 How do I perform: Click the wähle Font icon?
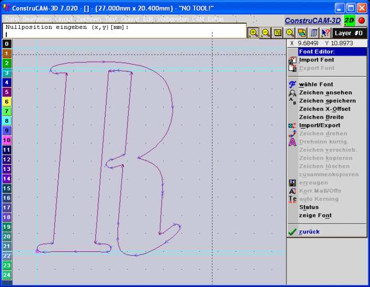[x=292, y=84]
